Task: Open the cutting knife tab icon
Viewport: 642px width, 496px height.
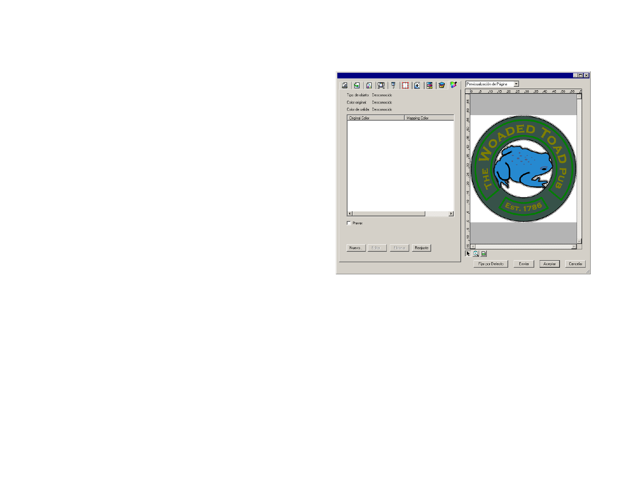Action: (393, 85)
